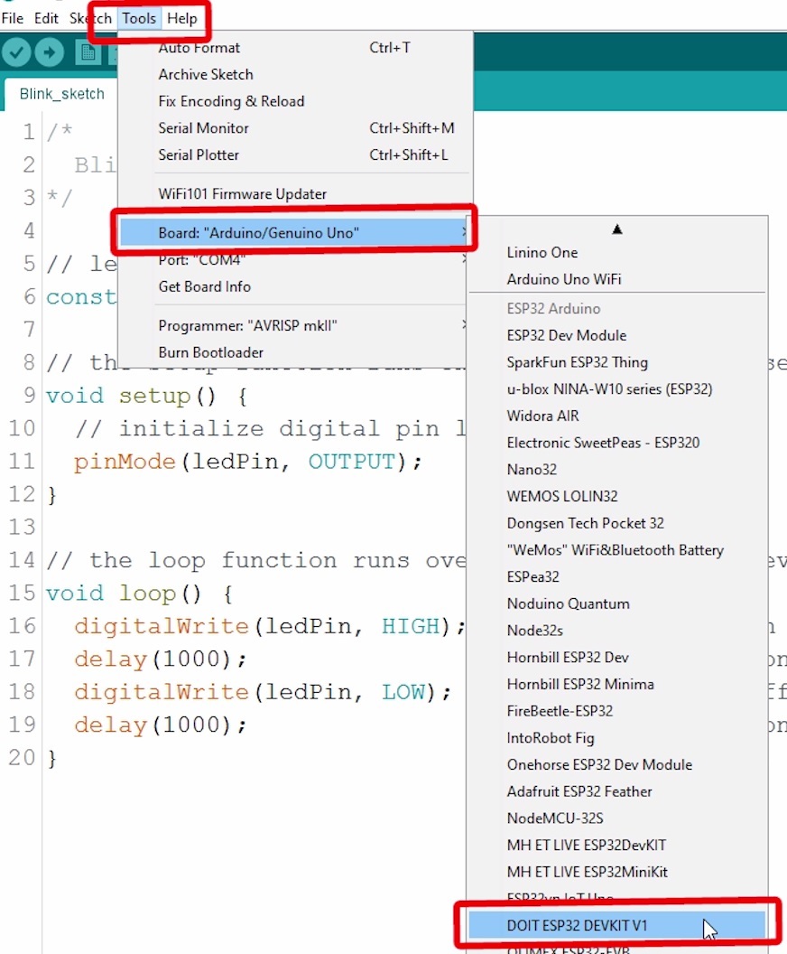Screen dimensions: 787x954
Task: Select FireBeetle-ESP32 board
Action: (x=616, y=711)
